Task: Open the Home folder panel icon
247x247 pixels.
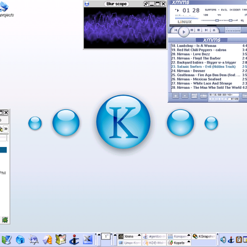Action: [x=20, y=240]
